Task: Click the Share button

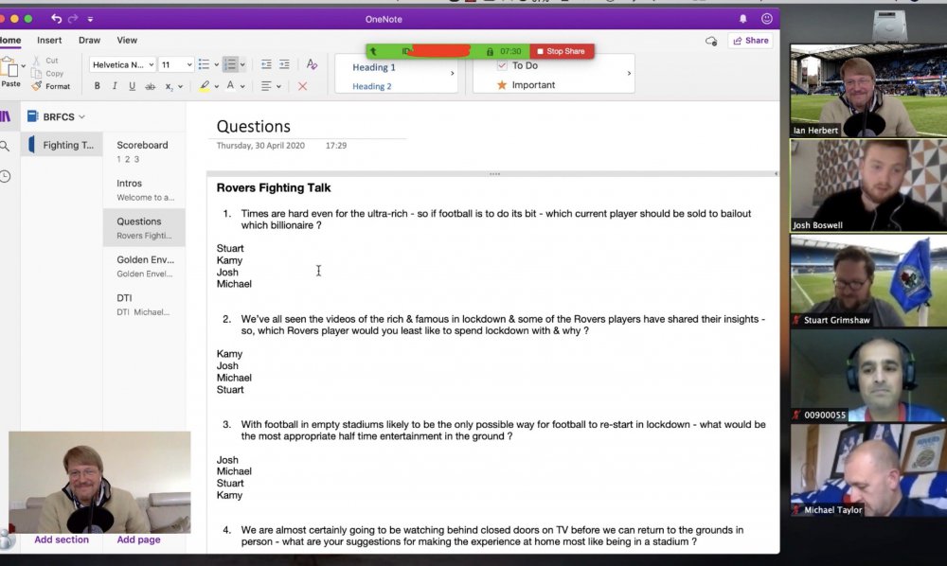Action: 751,41
